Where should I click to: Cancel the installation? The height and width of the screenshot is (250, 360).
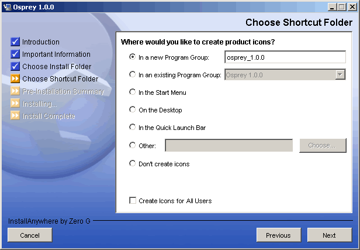point(30,235)
